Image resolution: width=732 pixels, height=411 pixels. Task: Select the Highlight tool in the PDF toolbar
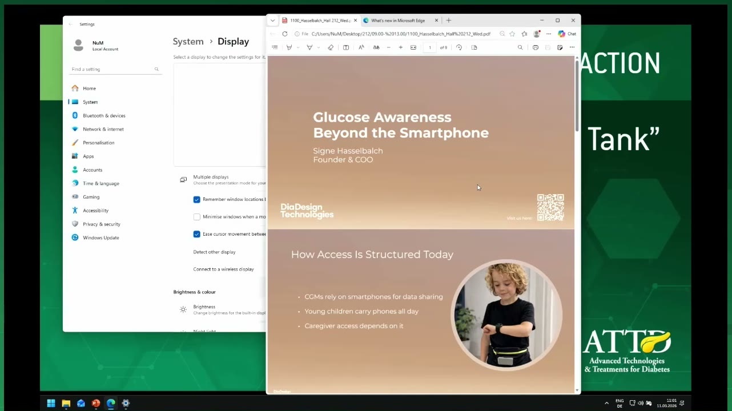[x=289, y=47]
